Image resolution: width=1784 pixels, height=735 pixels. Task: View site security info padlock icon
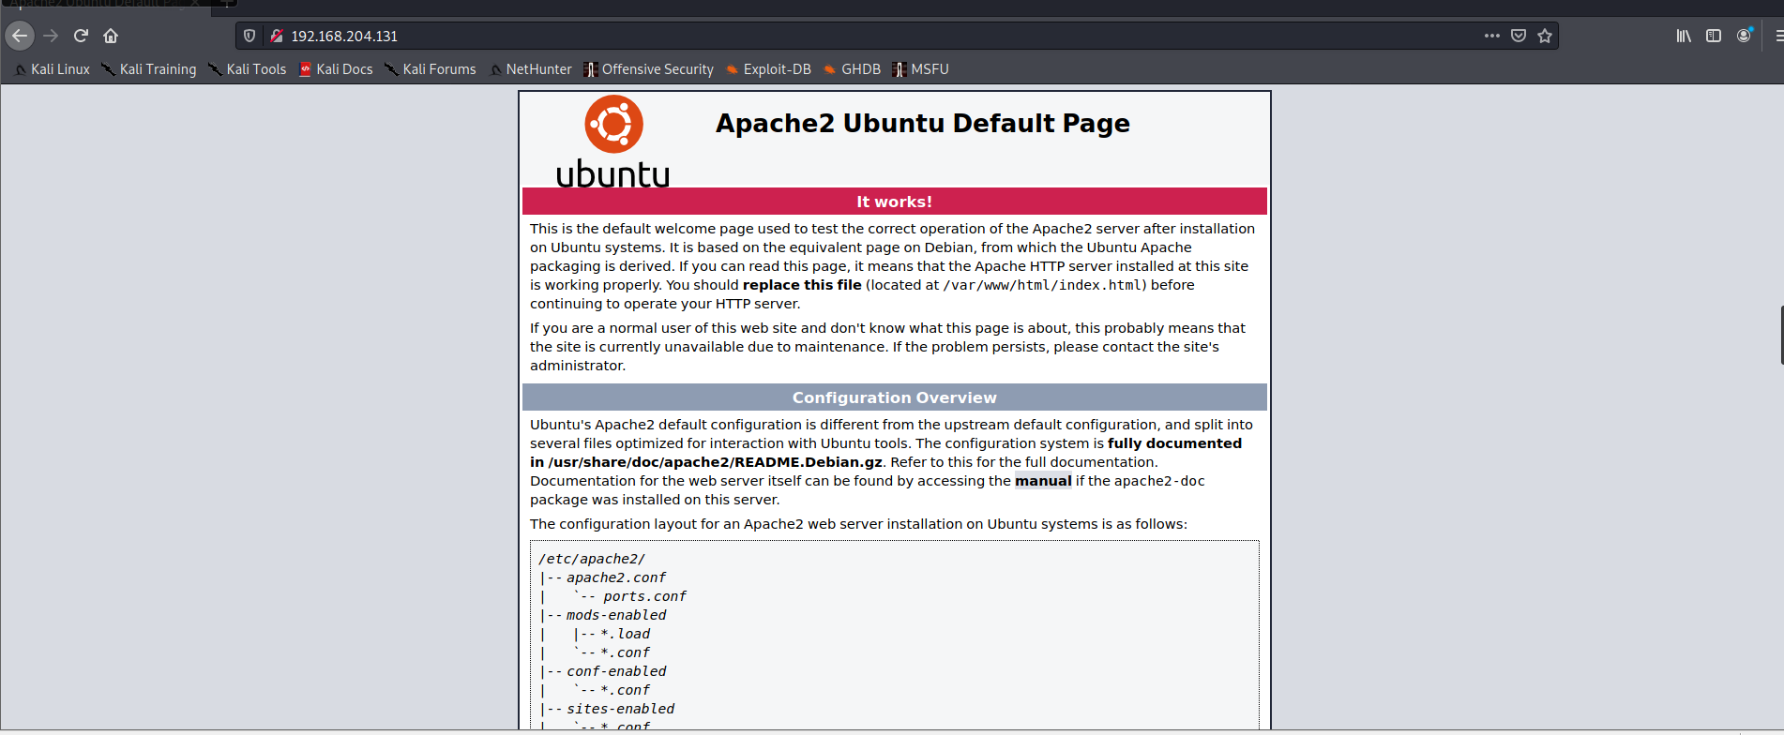[277, 36]
